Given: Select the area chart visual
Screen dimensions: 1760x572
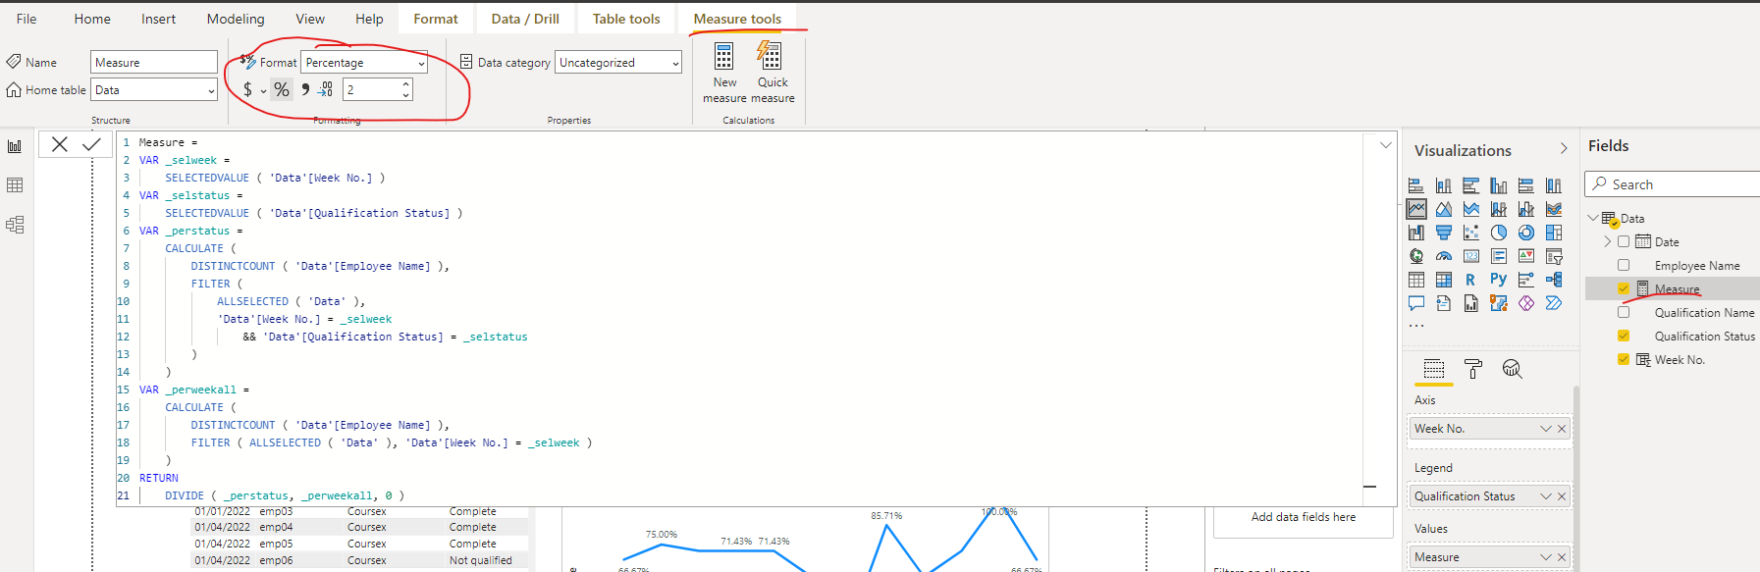Looking at the screenshot, I should pos(1444,209).
